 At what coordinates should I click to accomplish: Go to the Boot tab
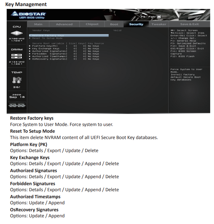pos(114,24)
